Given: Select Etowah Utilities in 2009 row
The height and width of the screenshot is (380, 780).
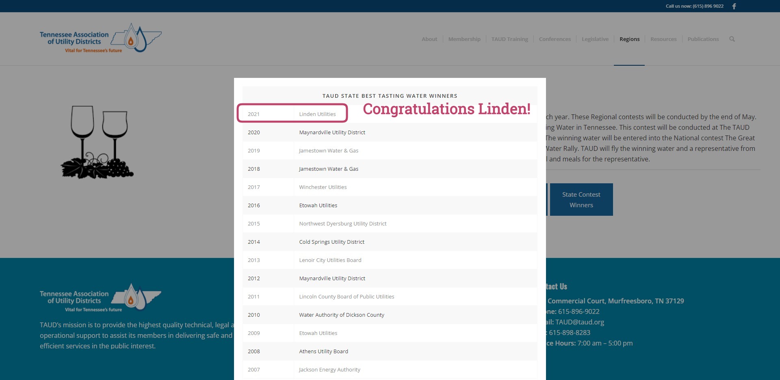Looking at the screenshot, I should point(318,333).
